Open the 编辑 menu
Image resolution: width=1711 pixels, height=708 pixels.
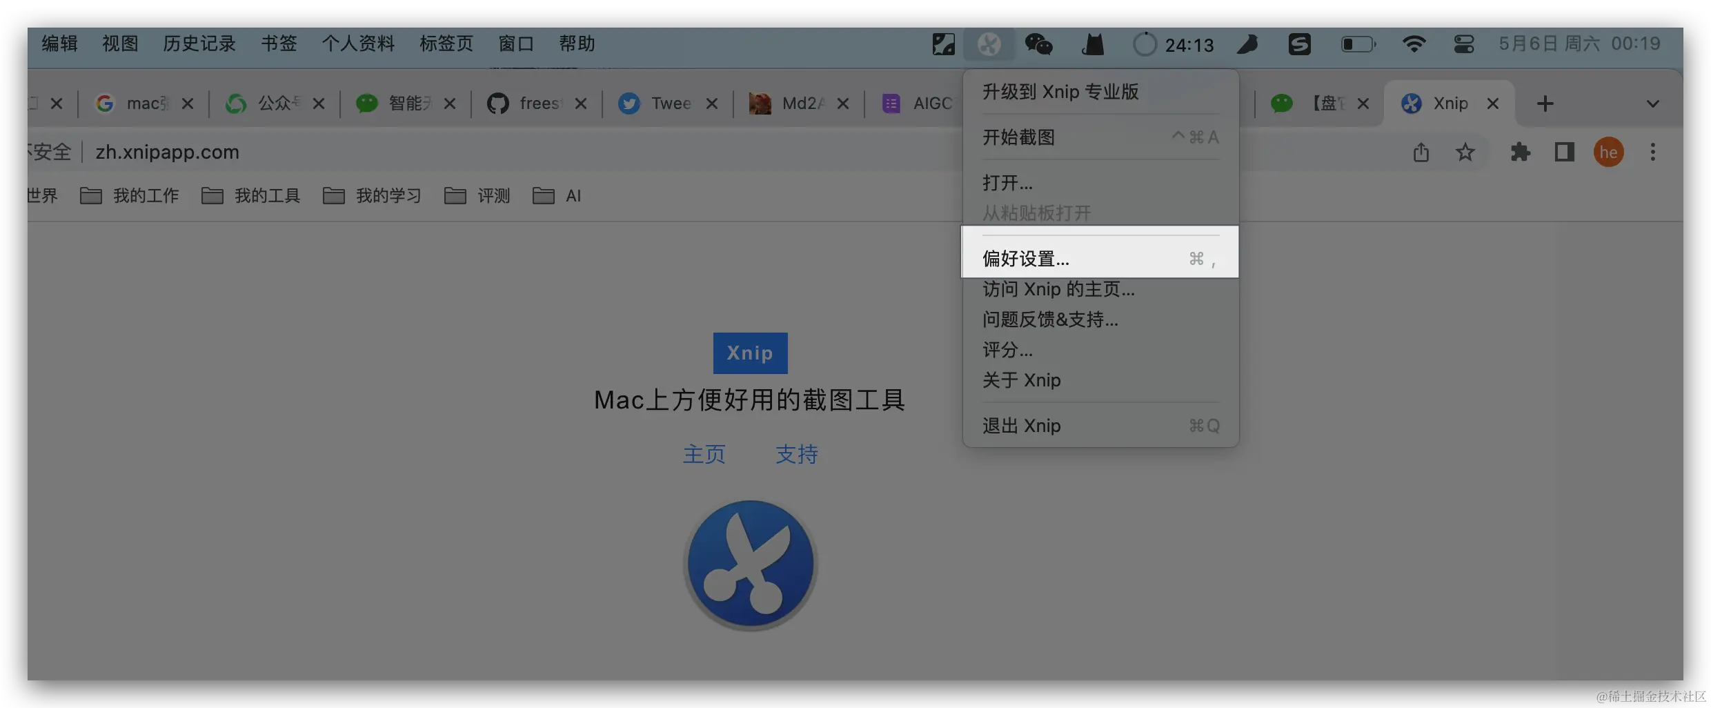tap(59, 44)
